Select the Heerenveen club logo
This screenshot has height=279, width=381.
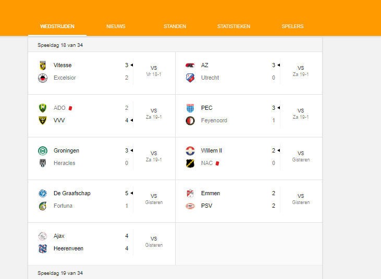point(43,249)
